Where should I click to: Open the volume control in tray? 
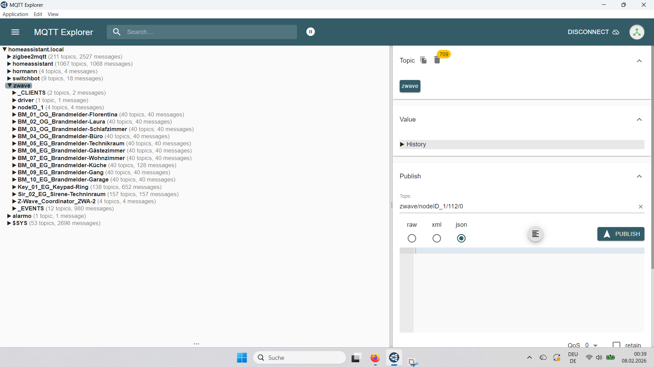click(x=599, y=357)
